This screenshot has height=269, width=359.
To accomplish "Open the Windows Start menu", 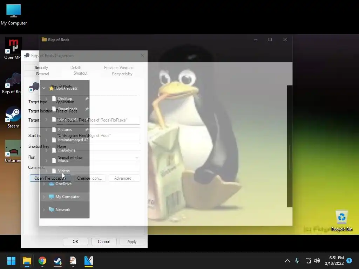I will click(x=11, y=261).
